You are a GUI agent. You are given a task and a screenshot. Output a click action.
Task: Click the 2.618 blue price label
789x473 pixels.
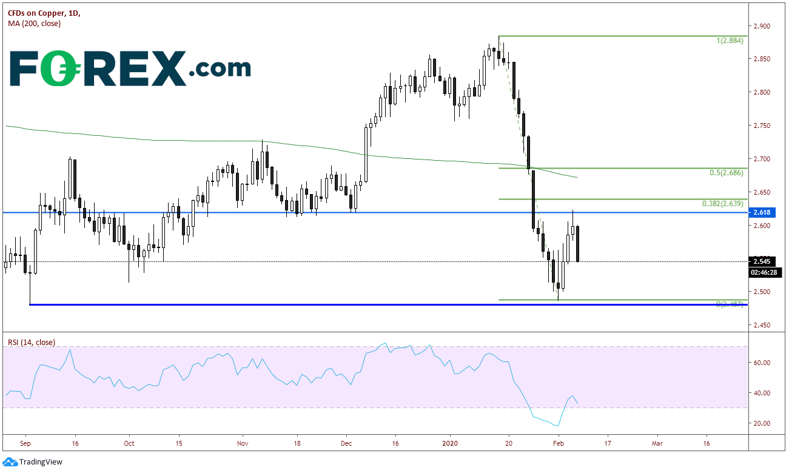click(x=762, y=212)
